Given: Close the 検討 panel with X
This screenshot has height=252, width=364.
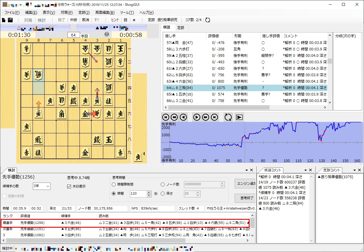Looking at the screenshot, I should tap(251, 170).
